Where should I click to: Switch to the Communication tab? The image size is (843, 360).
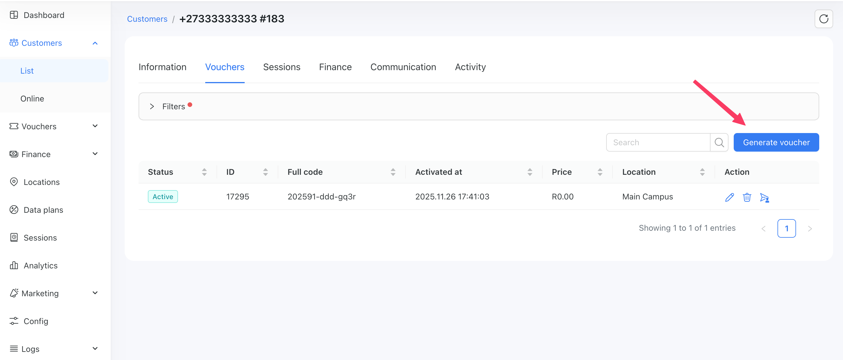pos(403,67)
